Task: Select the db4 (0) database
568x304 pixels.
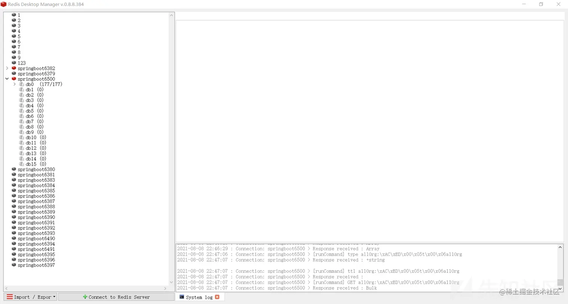Action: (x=35, y=105)
